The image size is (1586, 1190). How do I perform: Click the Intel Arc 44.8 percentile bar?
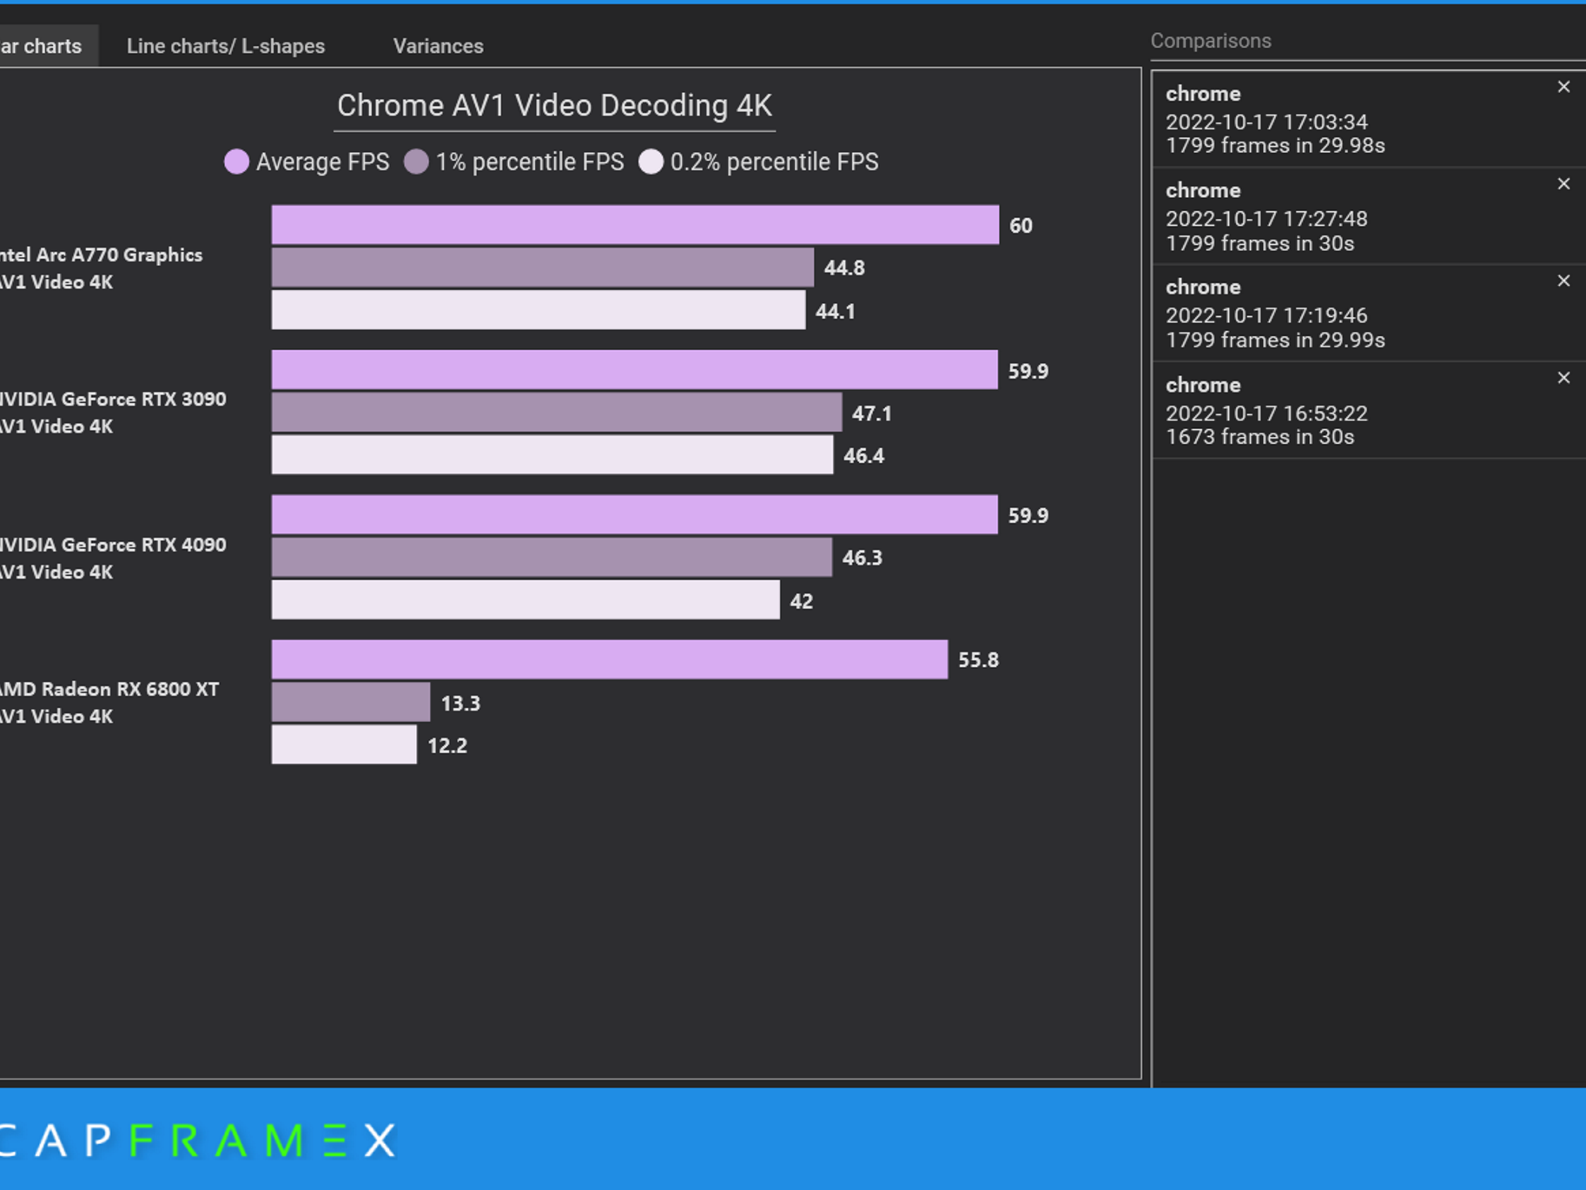[x=543, y=268]
